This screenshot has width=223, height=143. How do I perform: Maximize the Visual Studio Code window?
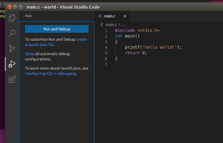(21, 7)
